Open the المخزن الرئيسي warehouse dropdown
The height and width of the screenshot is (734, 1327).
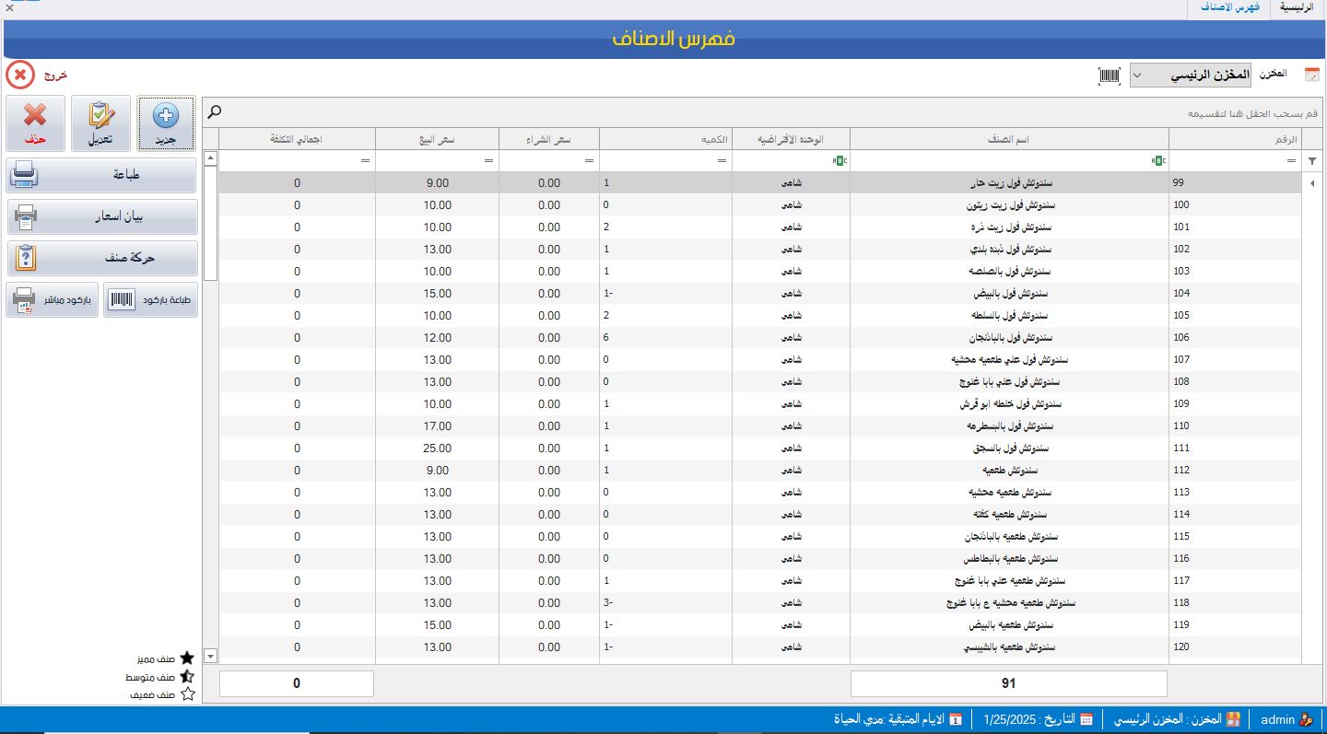pos(1191,75)
